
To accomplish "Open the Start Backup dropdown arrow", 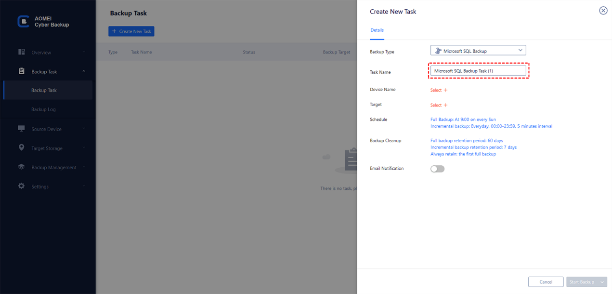I will [x=602, y=282].
